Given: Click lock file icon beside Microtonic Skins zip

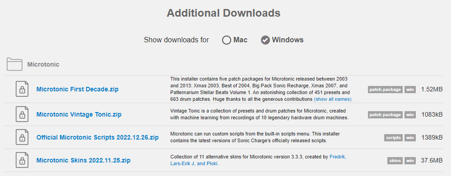Looking at the screenshot, I should 22,160.
